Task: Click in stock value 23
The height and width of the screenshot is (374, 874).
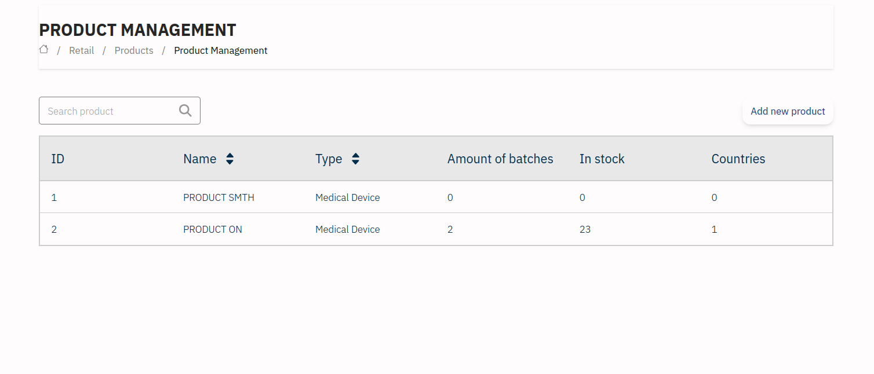Action: tap(585, 229)
